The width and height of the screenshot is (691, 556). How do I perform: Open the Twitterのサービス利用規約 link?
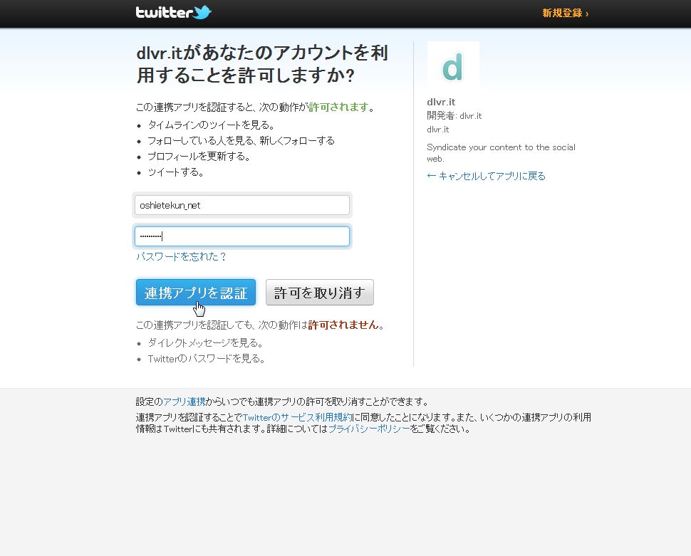298,417
